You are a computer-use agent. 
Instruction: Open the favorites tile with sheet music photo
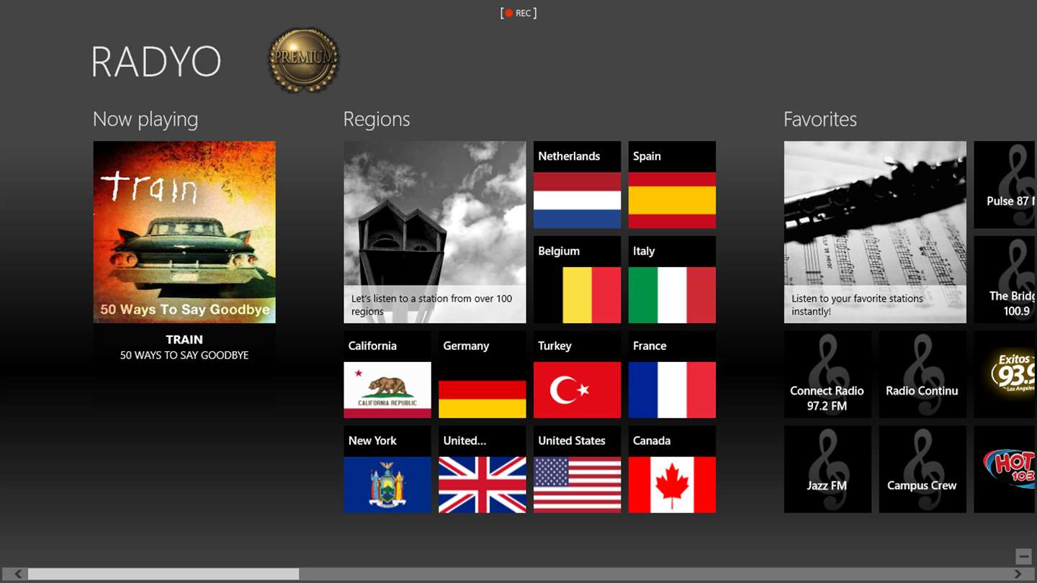(x=875, y=232)
